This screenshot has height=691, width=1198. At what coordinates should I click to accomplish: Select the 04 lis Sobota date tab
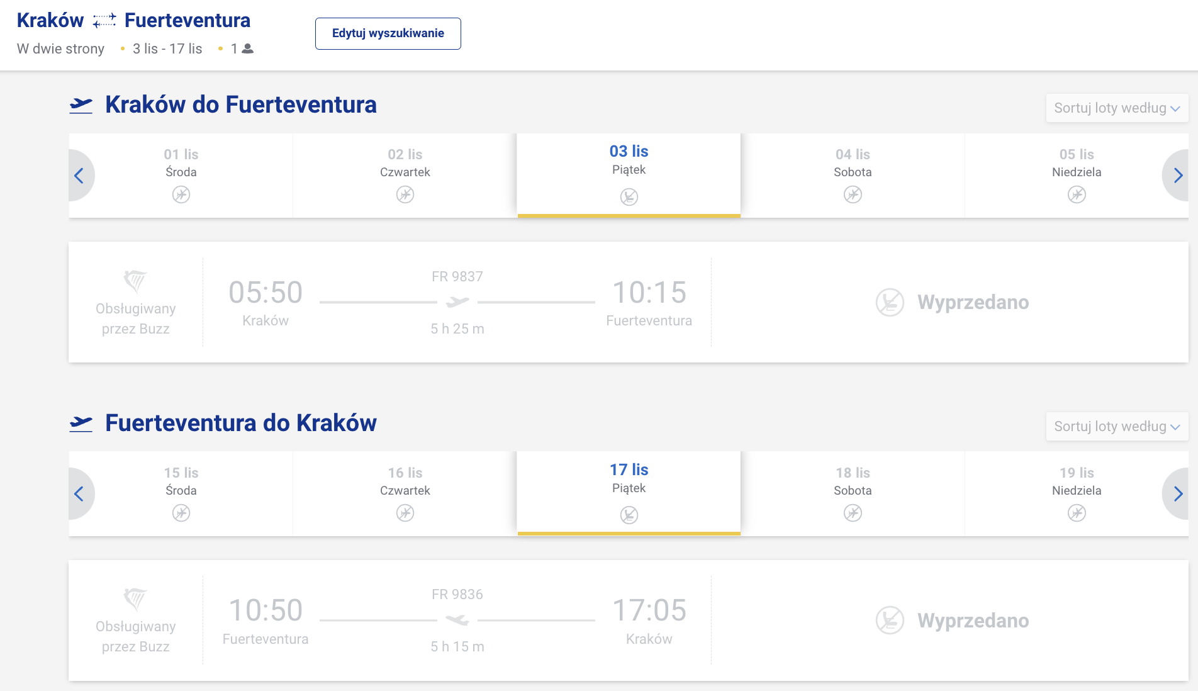(853, 176)
